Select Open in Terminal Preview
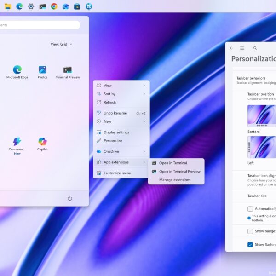Screen dimensions: 276x276 176,172
